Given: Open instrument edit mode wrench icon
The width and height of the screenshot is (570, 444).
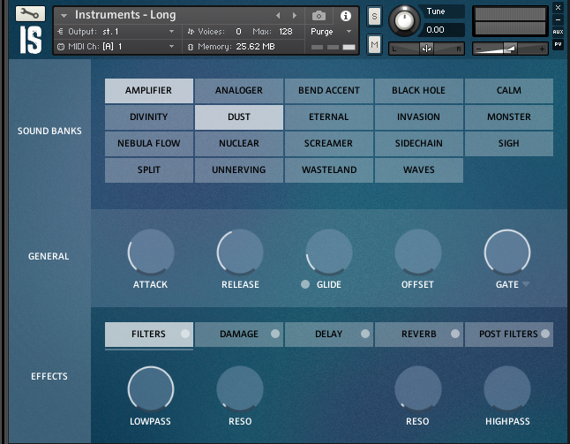Looking at the screenshot, I should coord(30,14).
